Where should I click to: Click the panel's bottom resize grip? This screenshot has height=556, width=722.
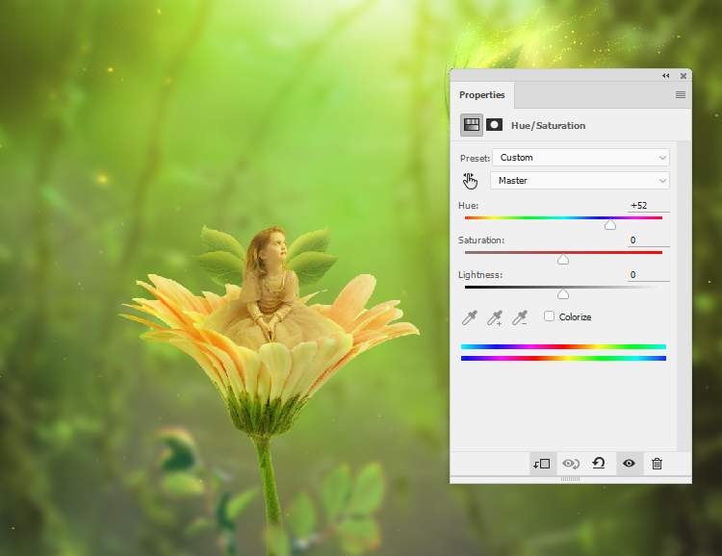tap(570, 479)
